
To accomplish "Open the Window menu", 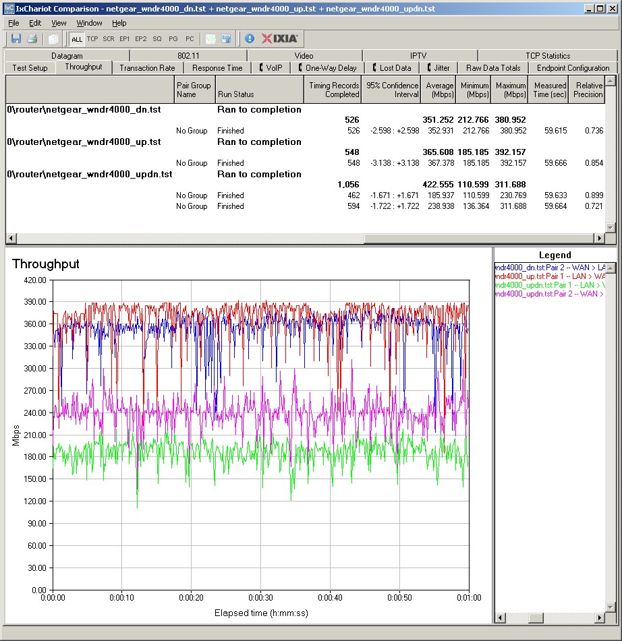I will coord(89,23).
